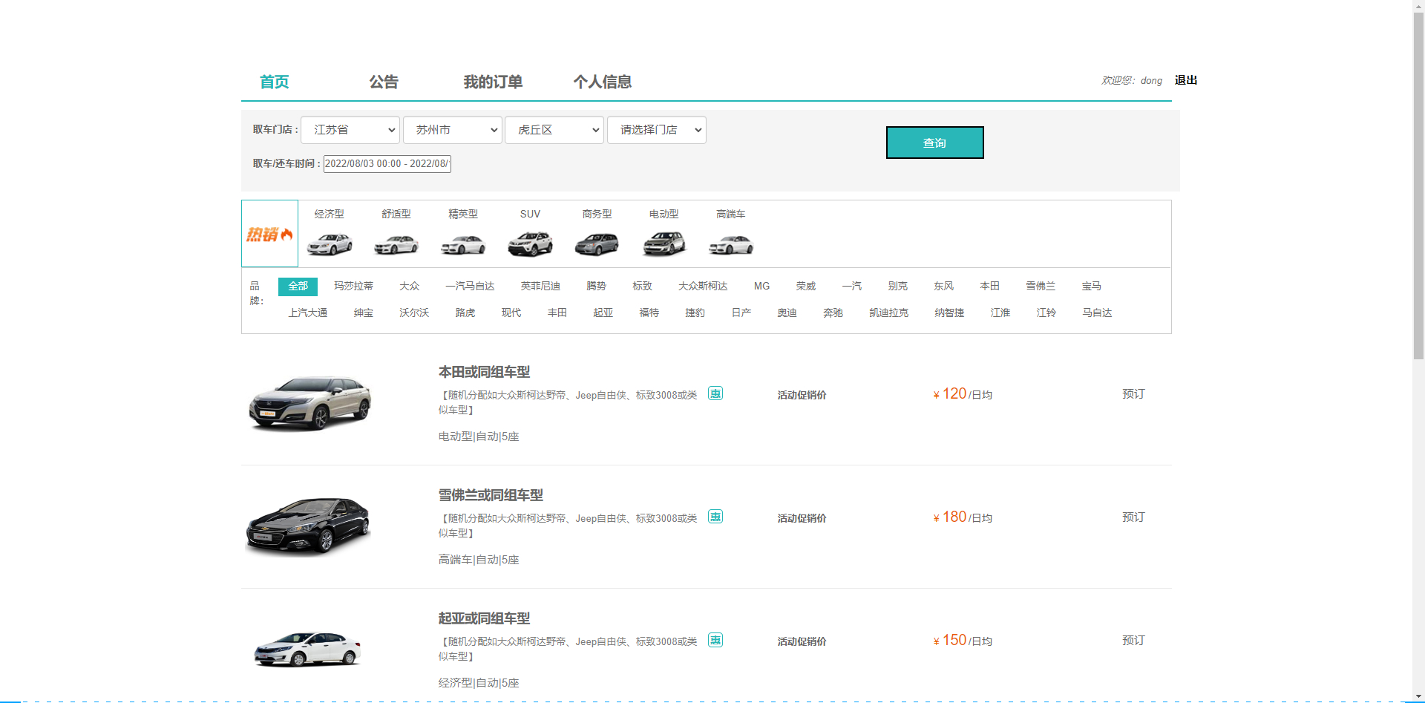Filter by brand 玛莎拉蒂
This screenshot has height=703, width=1425.
click(353, 287)
